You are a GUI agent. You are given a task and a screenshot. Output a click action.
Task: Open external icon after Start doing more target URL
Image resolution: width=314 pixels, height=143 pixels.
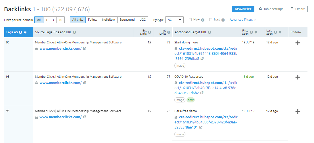click(x=202, y=59)
